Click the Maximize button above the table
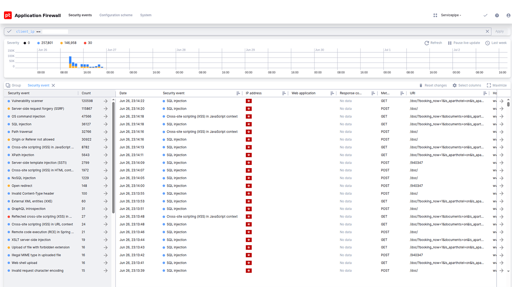Image resolution: width=512 pixels, height=287 pixels. pos(497,85)
